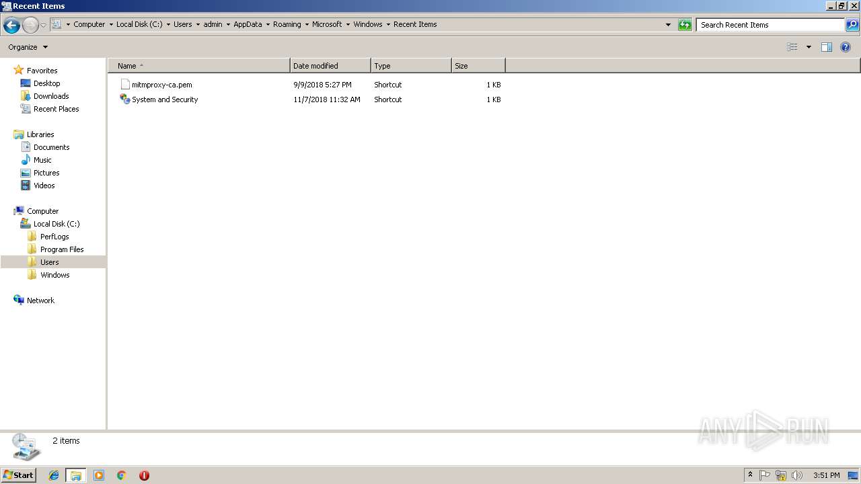Click Microsoft in the address breadcrumb
This screenshot has height=484, width=861.
(x=327, y=24)
